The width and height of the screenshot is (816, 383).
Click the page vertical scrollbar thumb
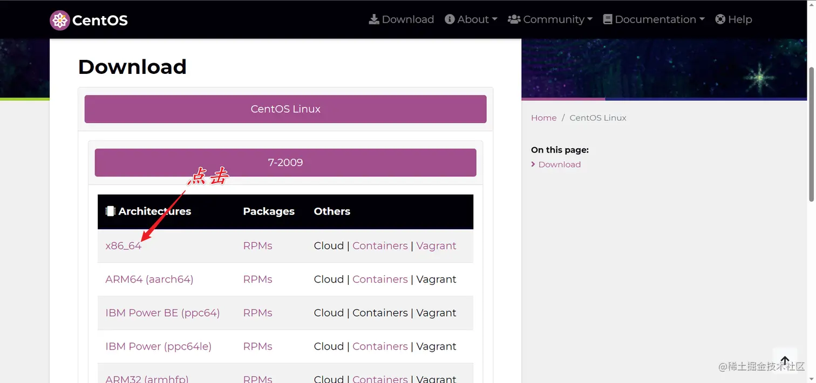811,134
